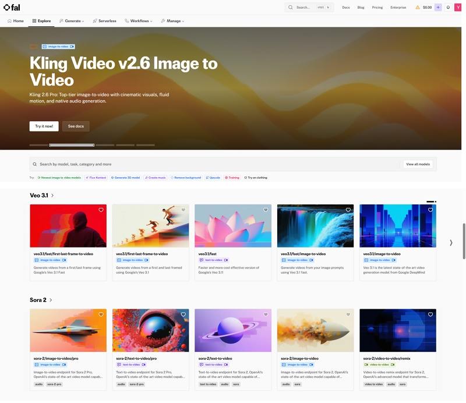Select the fourth hero carousel indicator

coord(125,146)
